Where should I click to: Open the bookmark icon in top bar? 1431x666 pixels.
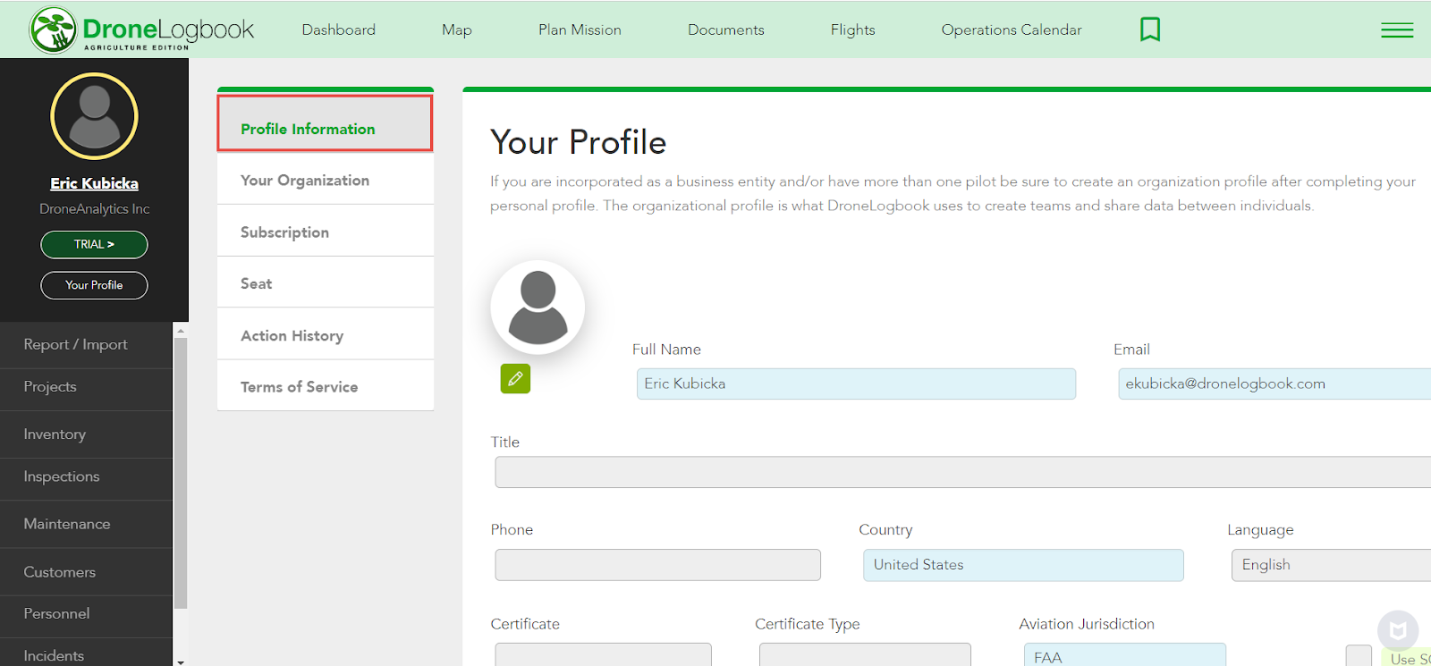pyautogui.click(x=1150, y=30)
